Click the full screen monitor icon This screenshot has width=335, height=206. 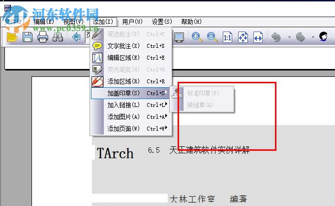pyautogui.click(x=179, y=37)
